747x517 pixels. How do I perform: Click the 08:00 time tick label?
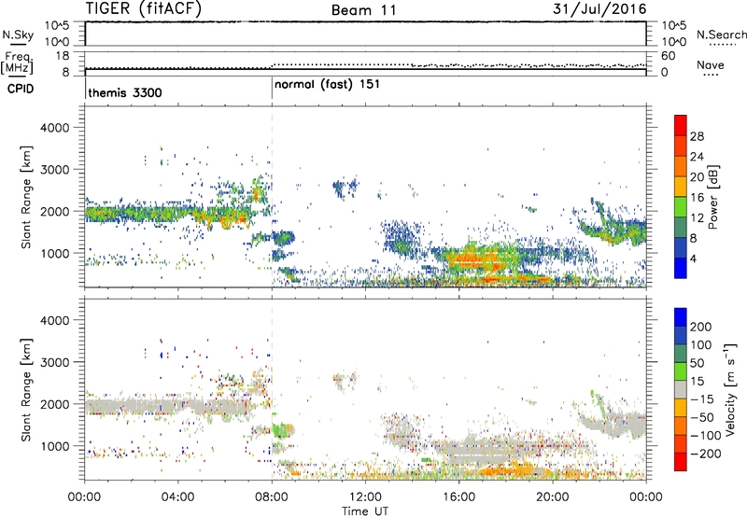272,497
